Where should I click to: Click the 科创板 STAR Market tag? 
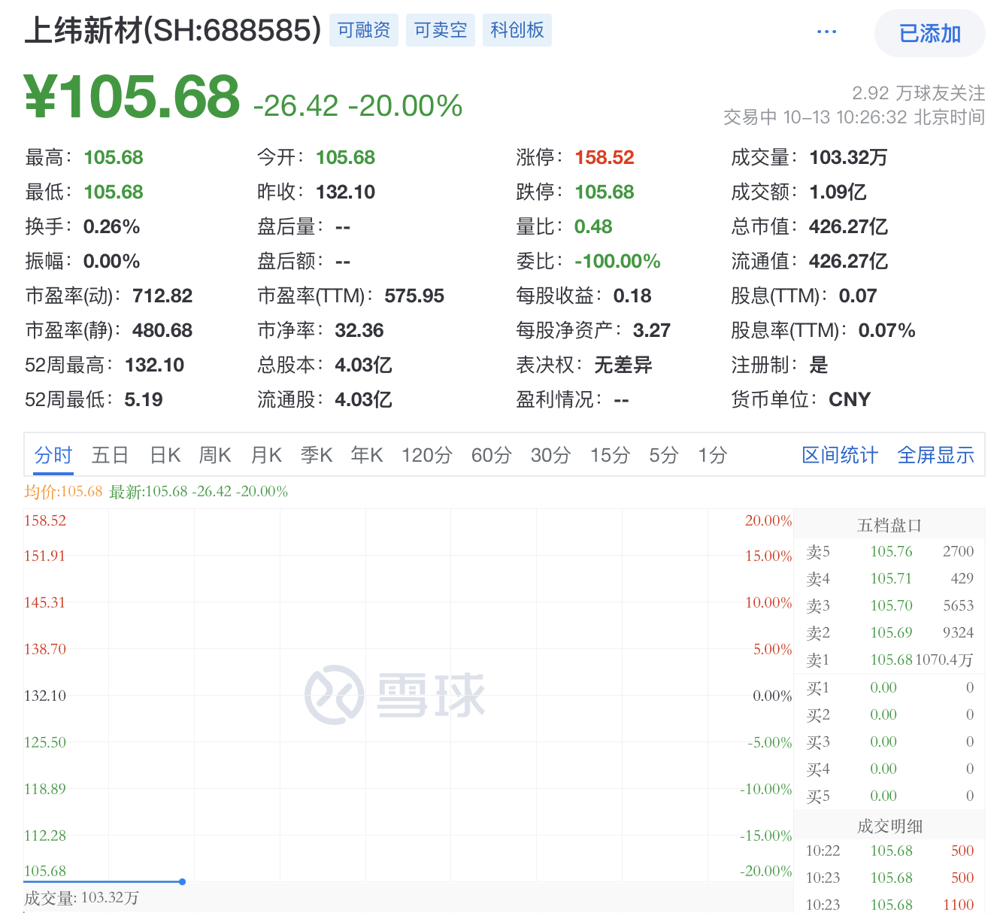[x=517, y=30]
